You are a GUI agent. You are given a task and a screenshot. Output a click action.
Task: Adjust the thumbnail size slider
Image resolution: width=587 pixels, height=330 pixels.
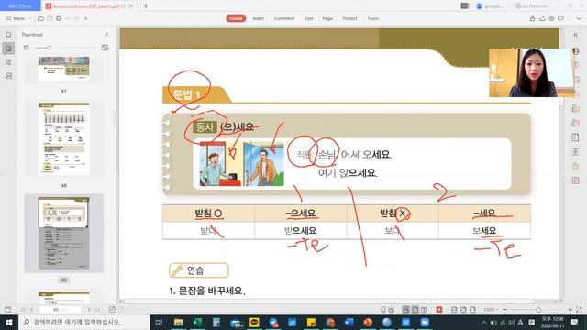pyautogui.click(x=49, y=48)
